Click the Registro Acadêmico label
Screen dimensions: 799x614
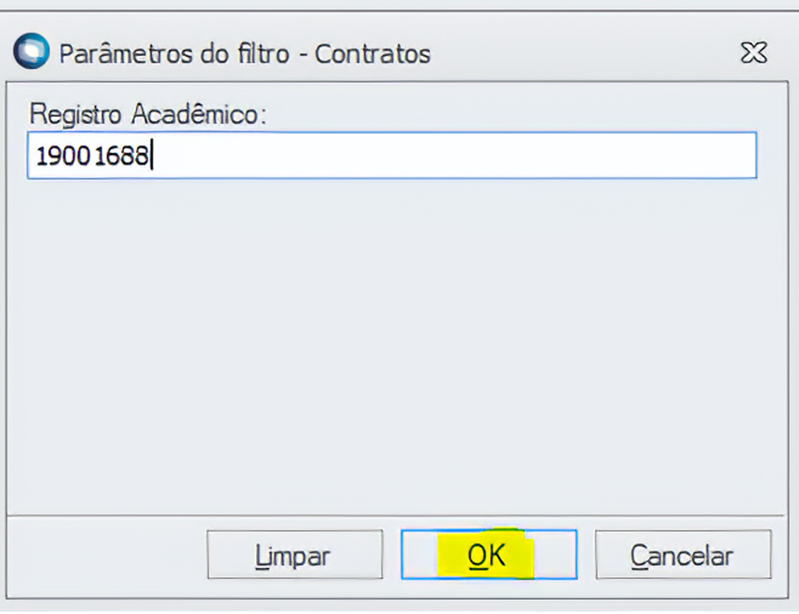[x=148, y=115]
